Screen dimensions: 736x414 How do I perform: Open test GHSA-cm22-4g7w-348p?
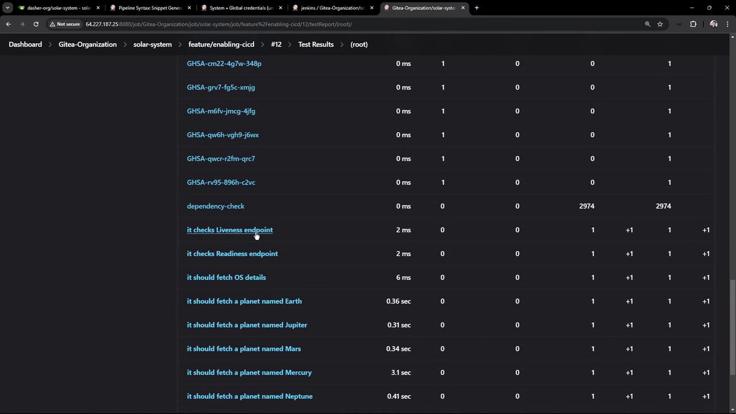pos(224,63)
